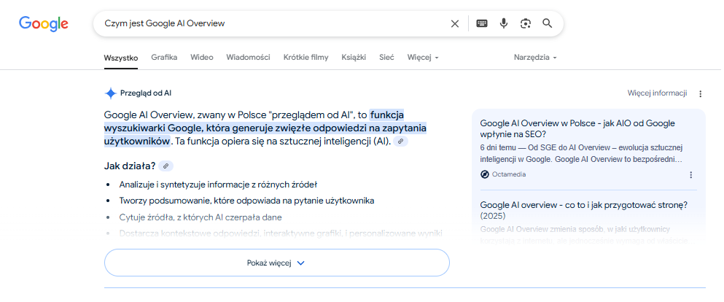
Task: Click the Octamedia source name
Action: tap(509, 174)
